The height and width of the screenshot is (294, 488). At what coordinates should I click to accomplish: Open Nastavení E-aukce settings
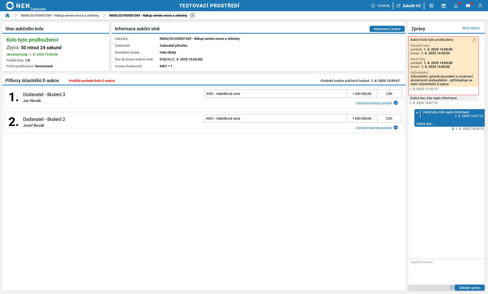387,29
